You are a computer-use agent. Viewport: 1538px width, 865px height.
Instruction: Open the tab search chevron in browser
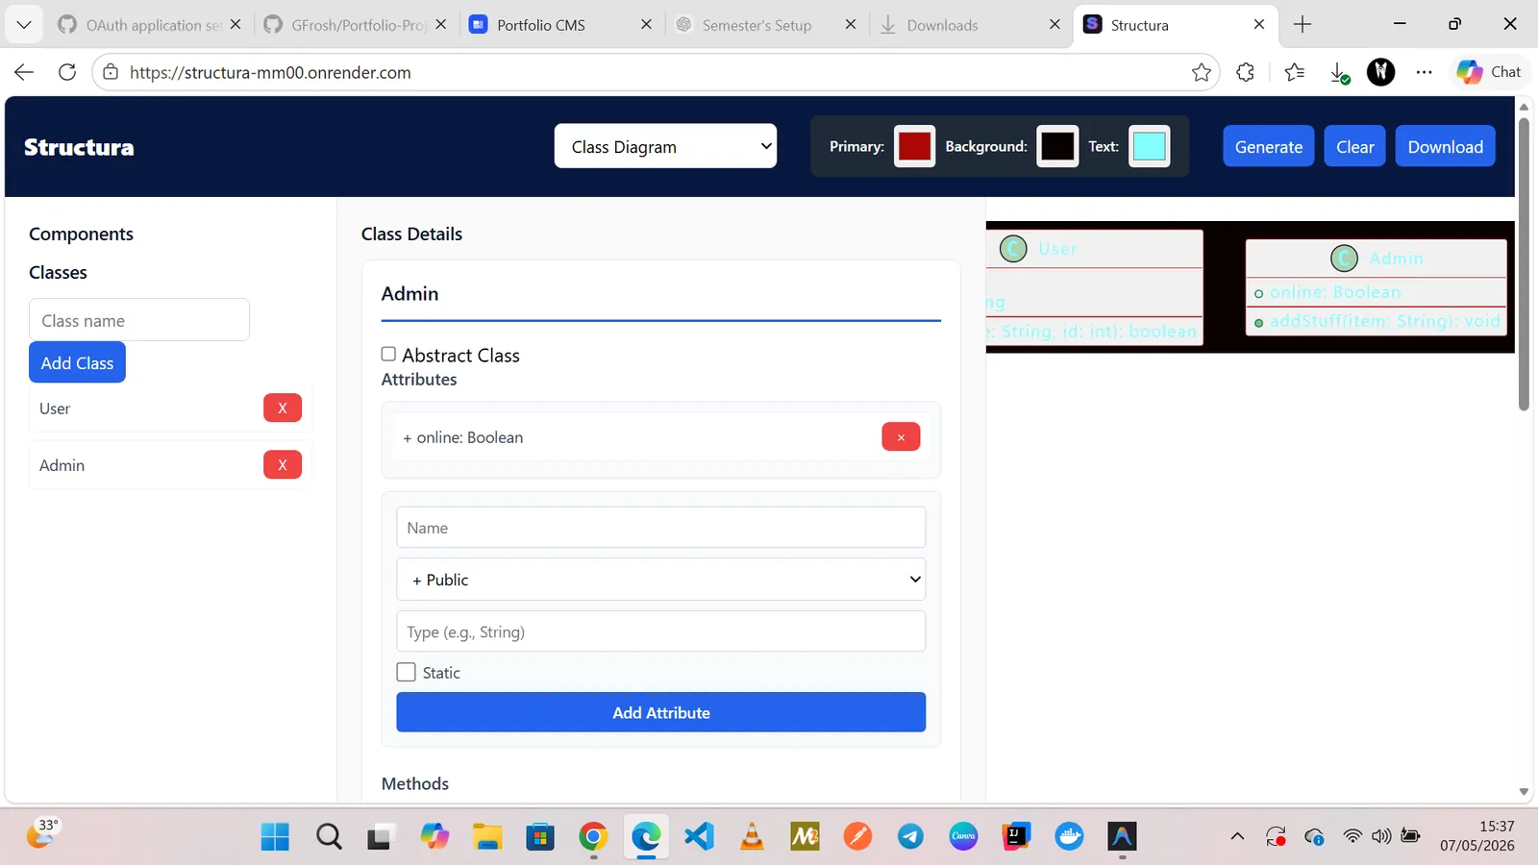click(x=24, y=25)
